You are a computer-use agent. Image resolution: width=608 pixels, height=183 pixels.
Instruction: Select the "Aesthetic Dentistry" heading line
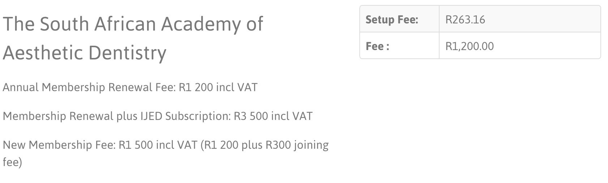point(85,53)
